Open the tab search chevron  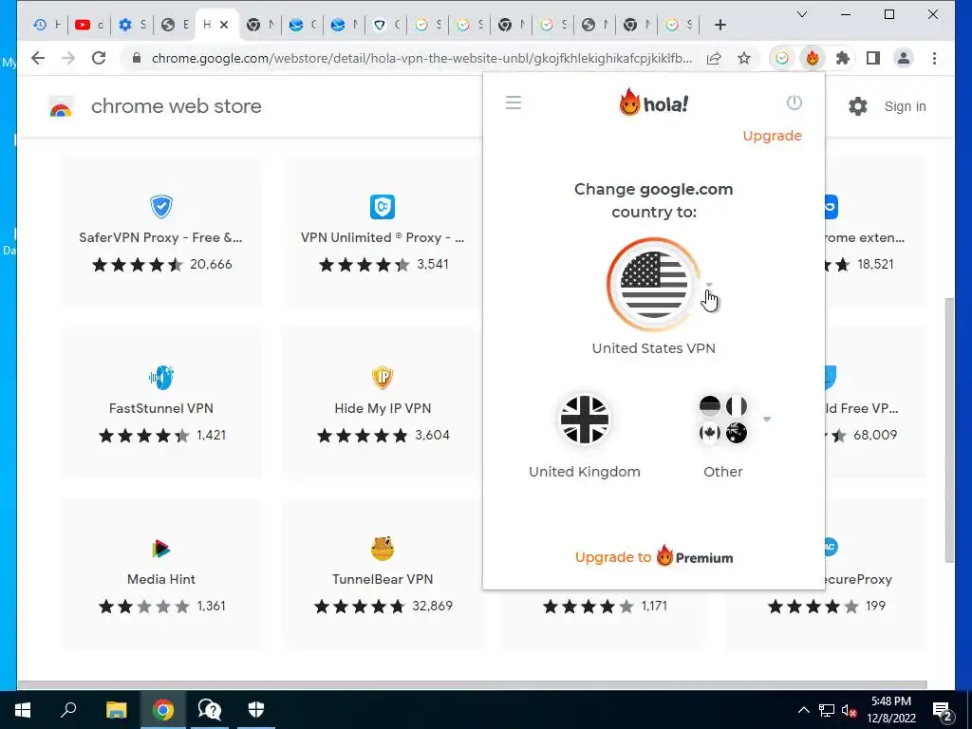click(x=801, y=14)
